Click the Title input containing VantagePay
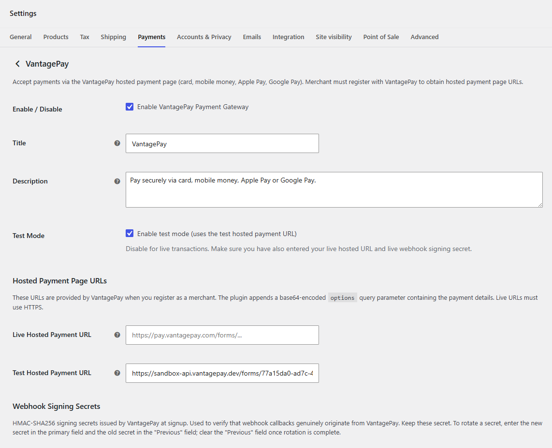 click(222, 143)
